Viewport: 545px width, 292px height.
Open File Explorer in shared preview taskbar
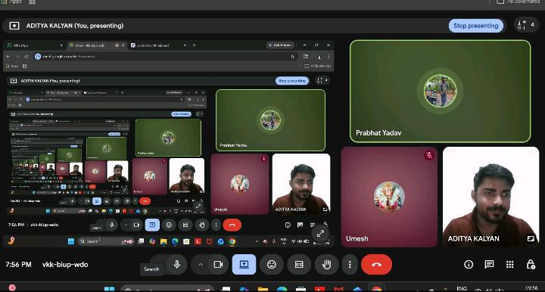point(163,241)
